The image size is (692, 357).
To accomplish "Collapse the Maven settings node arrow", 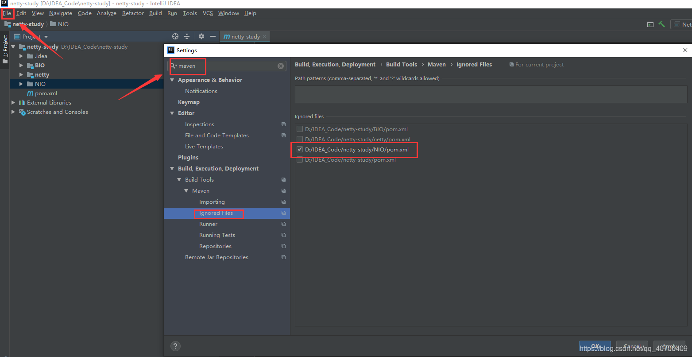I will pos(186,191).
